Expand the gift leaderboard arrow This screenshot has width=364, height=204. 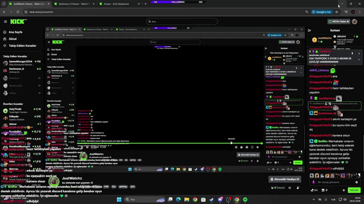point(335,47)
